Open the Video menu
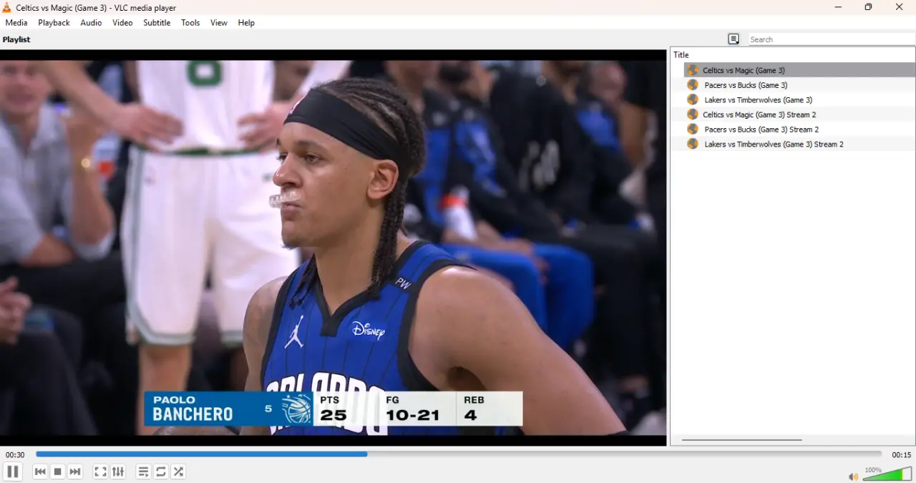The width and height of the screenshot is (916, 483). tap(122, 23)
